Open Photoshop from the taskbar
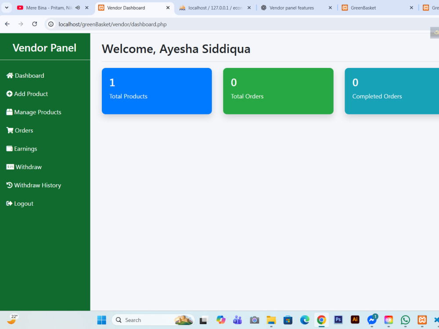Viewport: 439px width, 329px height. click(x=338, y=319)
